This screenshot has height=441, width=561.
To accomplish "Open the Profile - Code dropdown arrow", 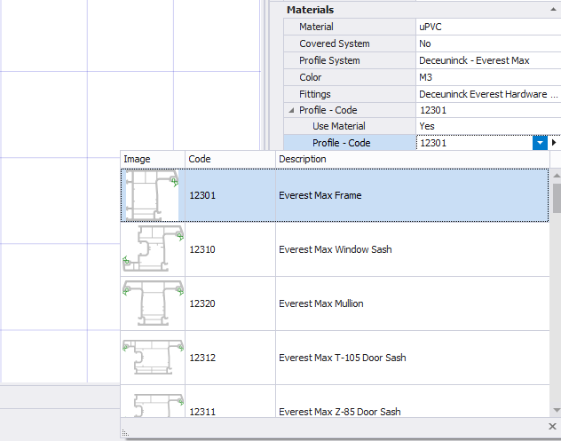I will coord(540,143).
